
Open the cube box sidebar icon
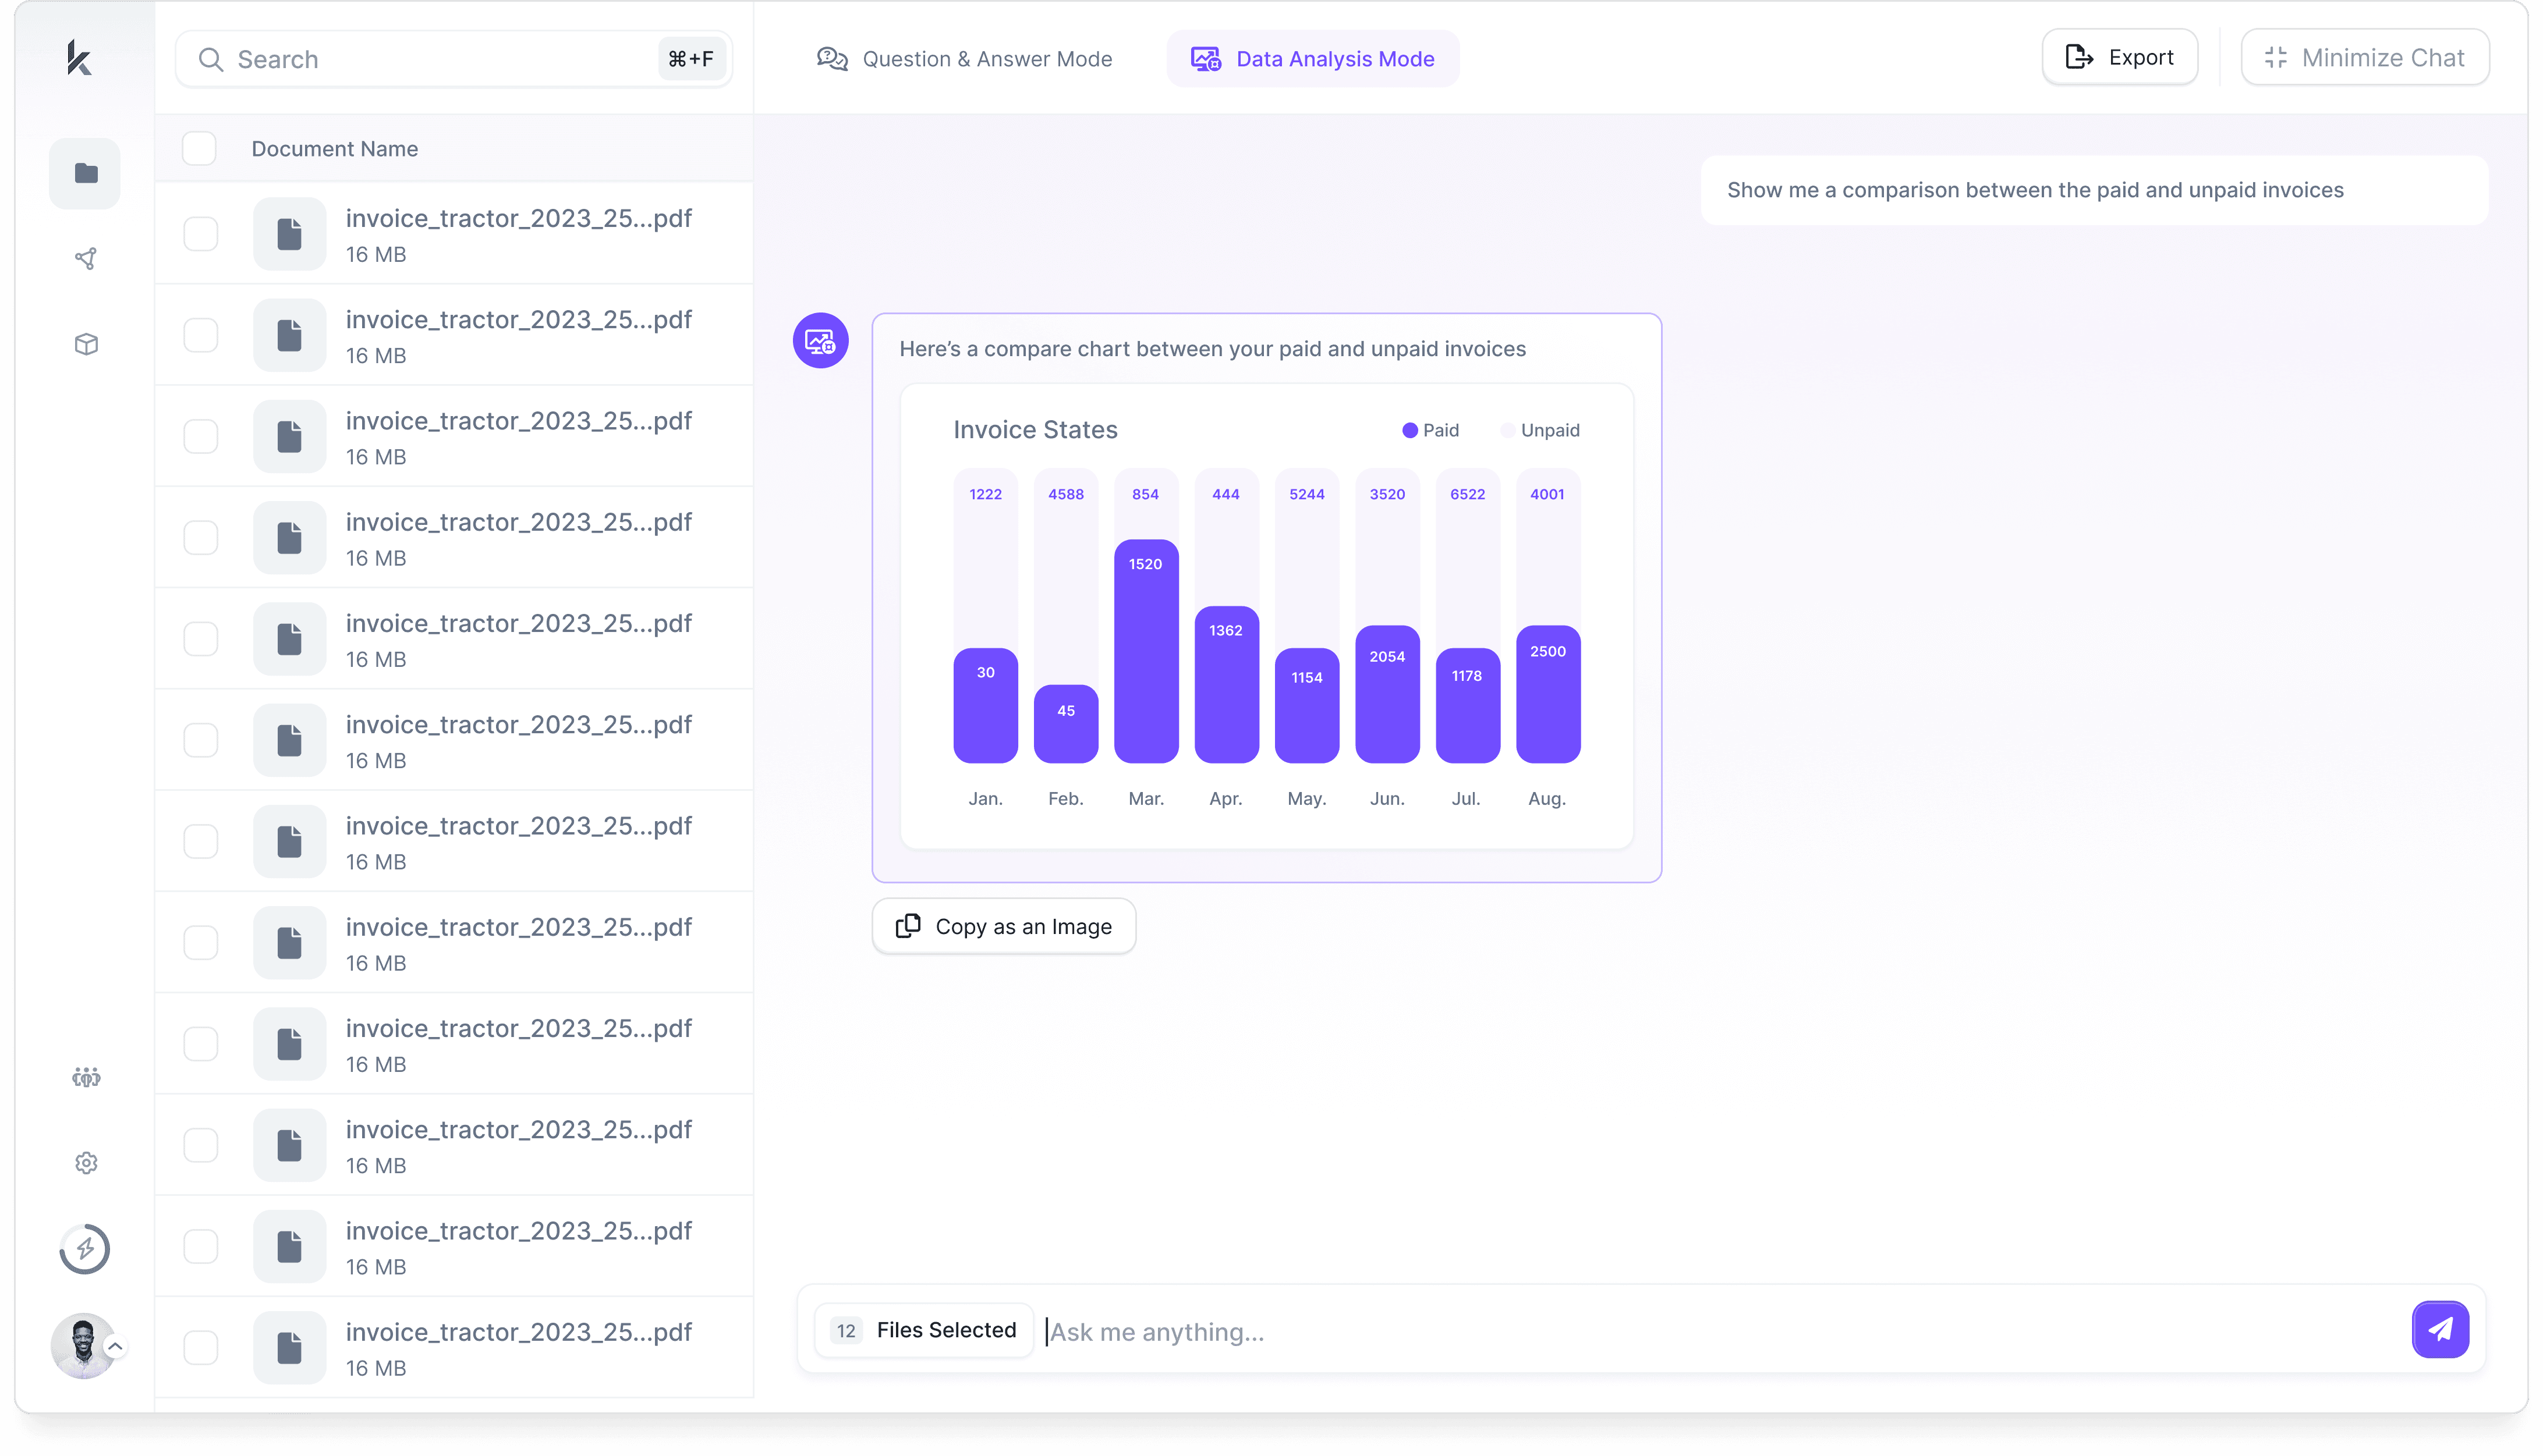[x=86, y=344]
